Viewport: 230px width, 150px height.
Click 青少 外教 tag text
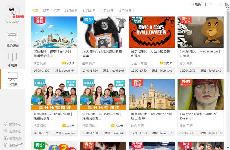[x=186, y=63]
